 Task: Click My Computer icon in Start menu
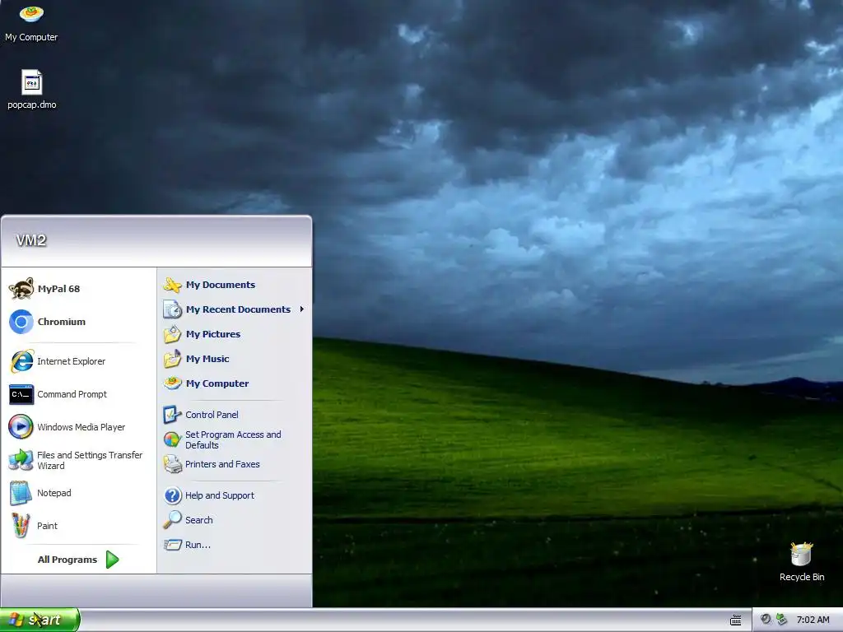pos(173,383)
